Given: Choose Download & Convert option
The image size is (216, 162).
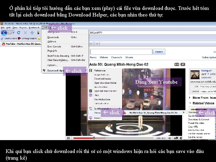Looking at the screenshot, I should coord(199,119).
